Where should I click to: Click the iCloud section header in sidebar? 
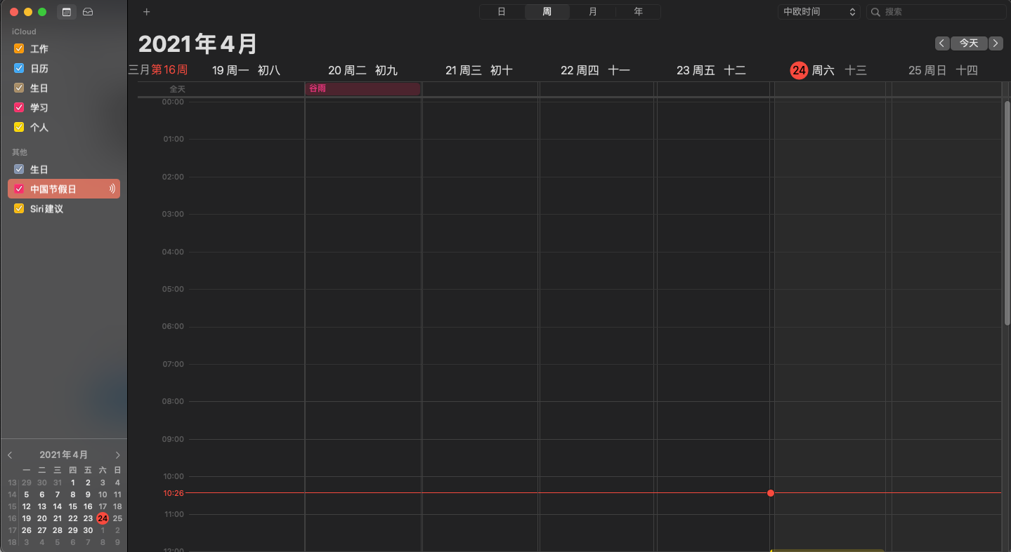[x=24, y=32]
